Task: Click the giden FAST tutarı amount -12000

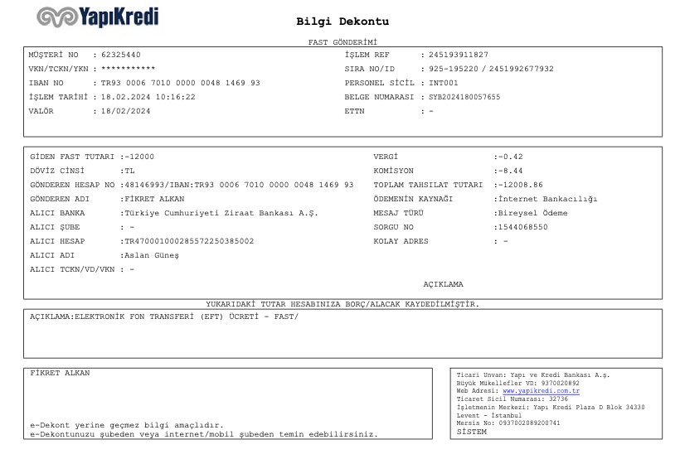Action: 138,157
